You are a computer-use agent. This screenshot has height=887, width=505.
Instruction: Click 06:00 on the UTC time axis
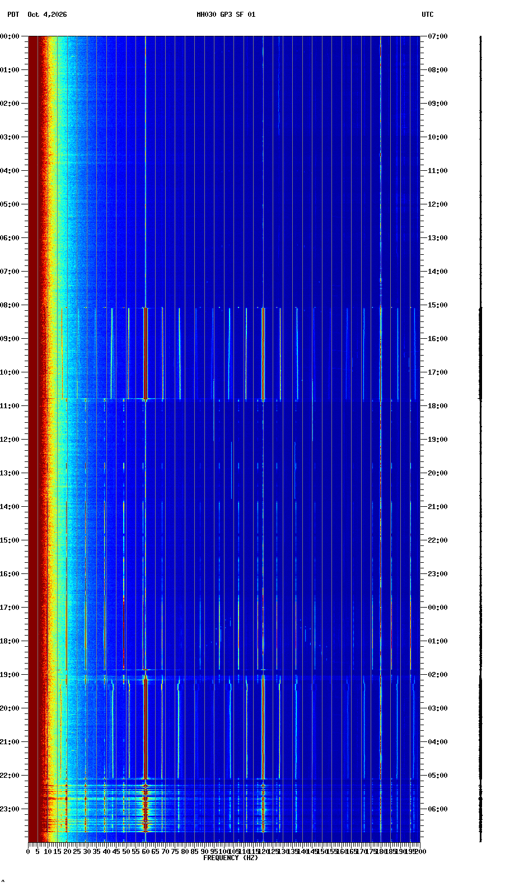pyautogui.click(x=438, y=809)
